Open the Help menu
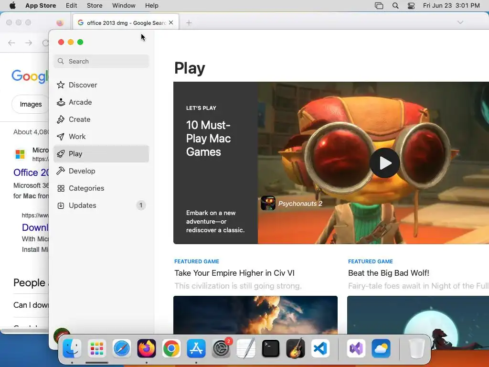489x367 pixels. point(151,5)
